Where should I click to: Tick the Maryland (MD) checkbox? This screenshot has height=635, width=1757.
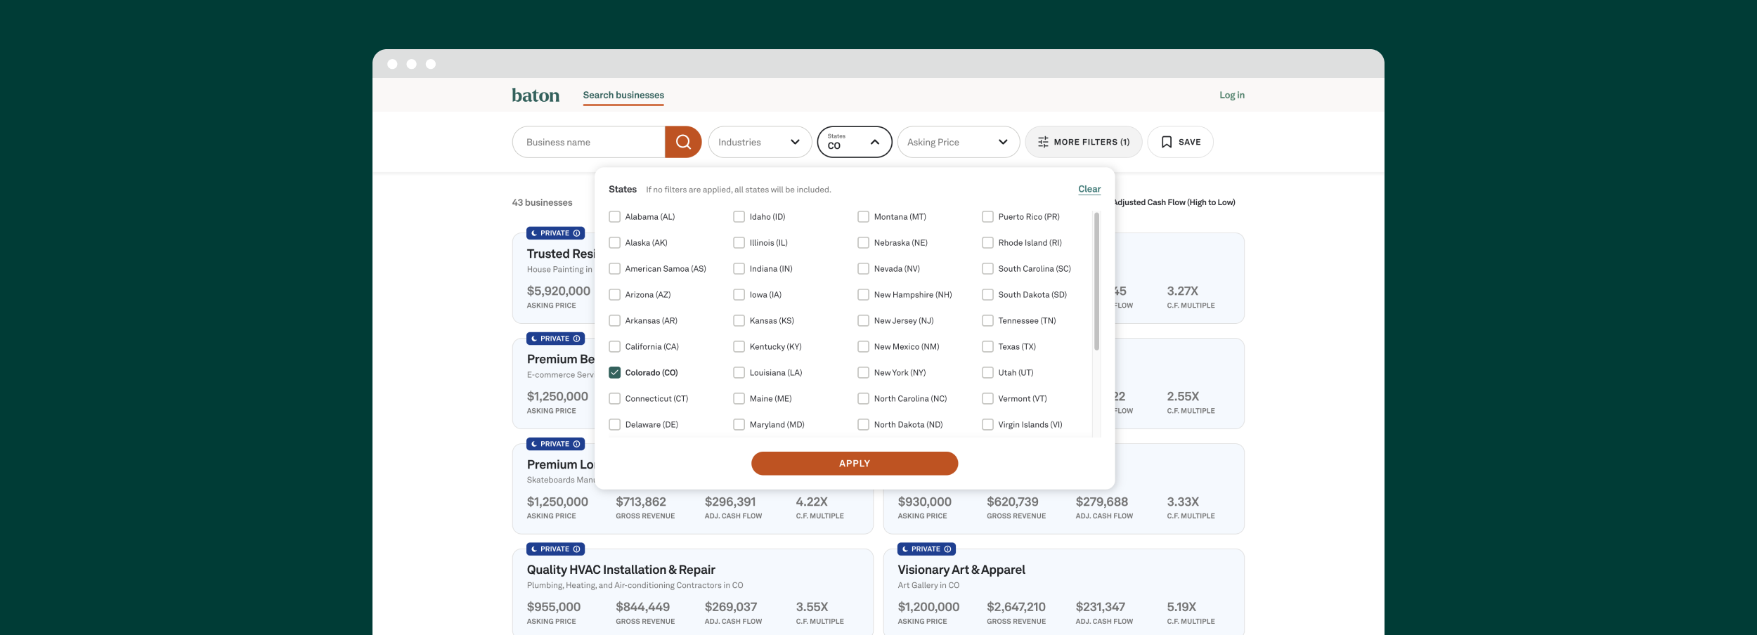(739, 425)
